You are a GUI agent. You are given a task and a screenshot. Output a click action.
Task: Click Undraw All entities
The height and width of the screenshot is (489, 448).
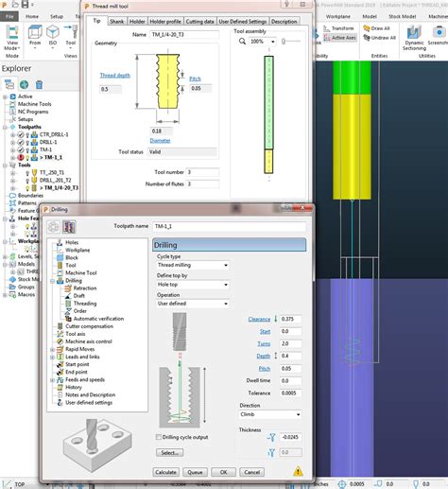[379, 38]
